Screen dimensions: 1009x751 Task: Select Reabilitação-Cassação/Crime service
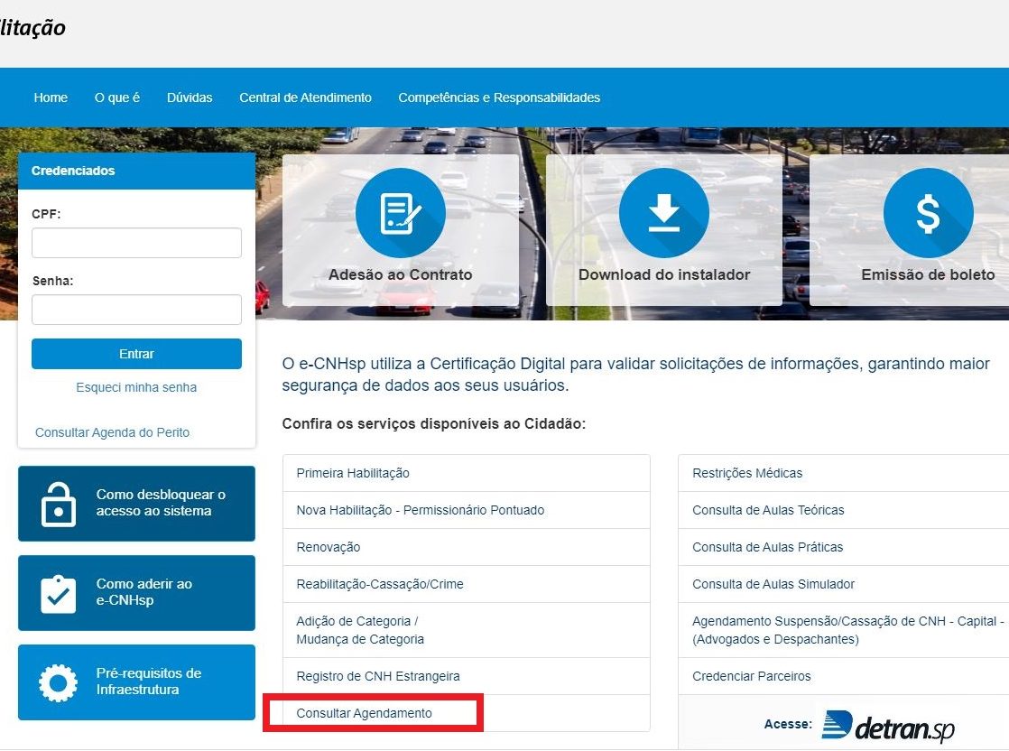coord(467,584)
